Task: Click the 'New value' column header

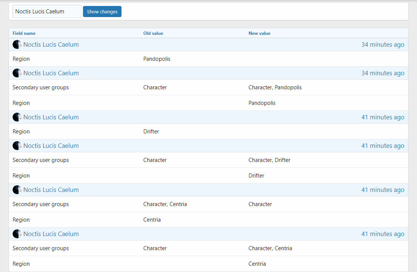Action: point(259,33)
